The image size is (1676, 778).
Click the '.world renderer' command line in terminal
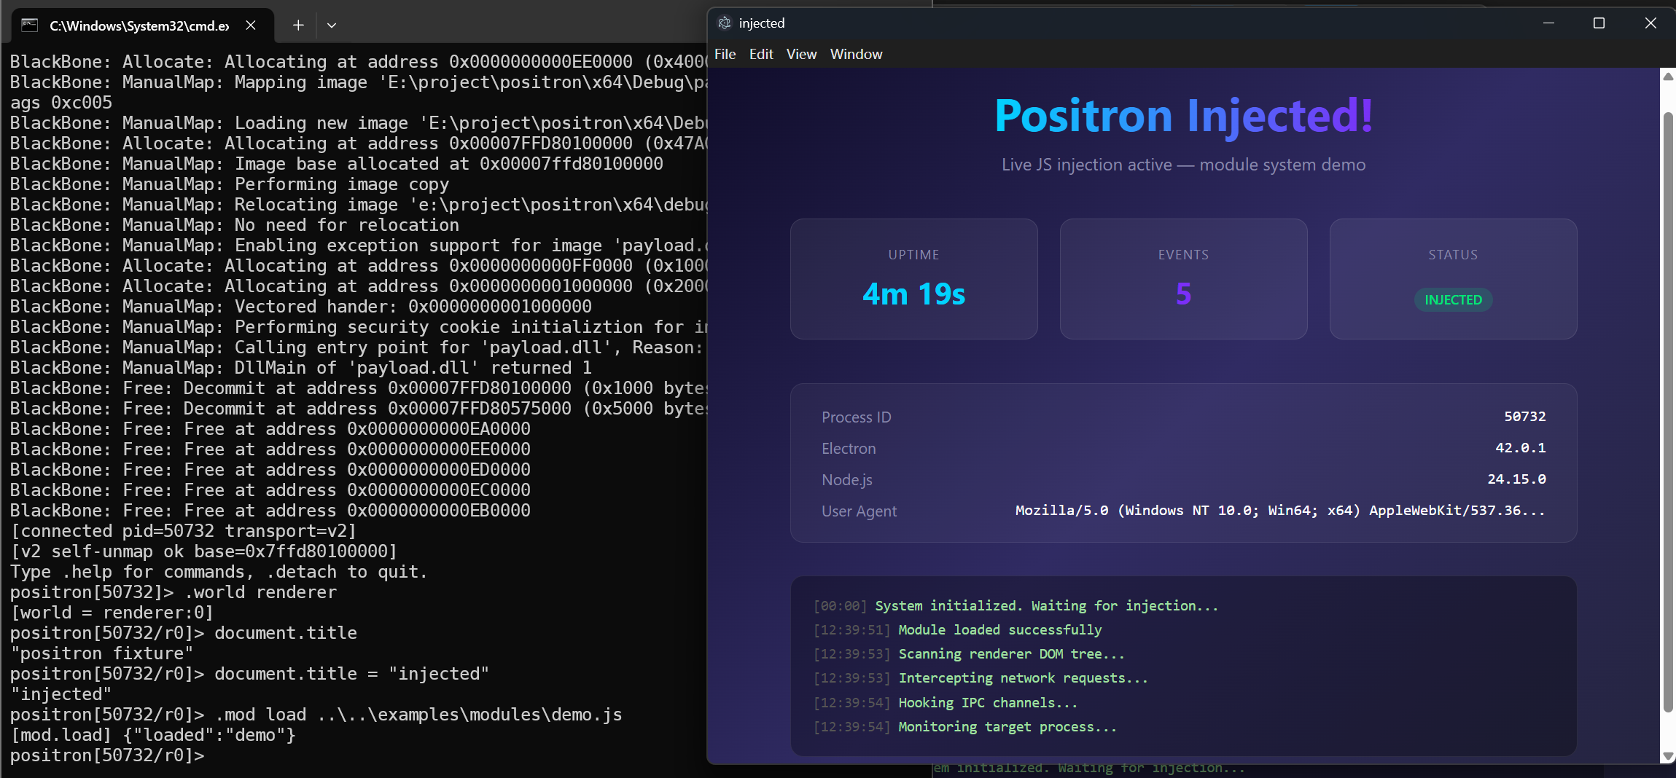174,592
